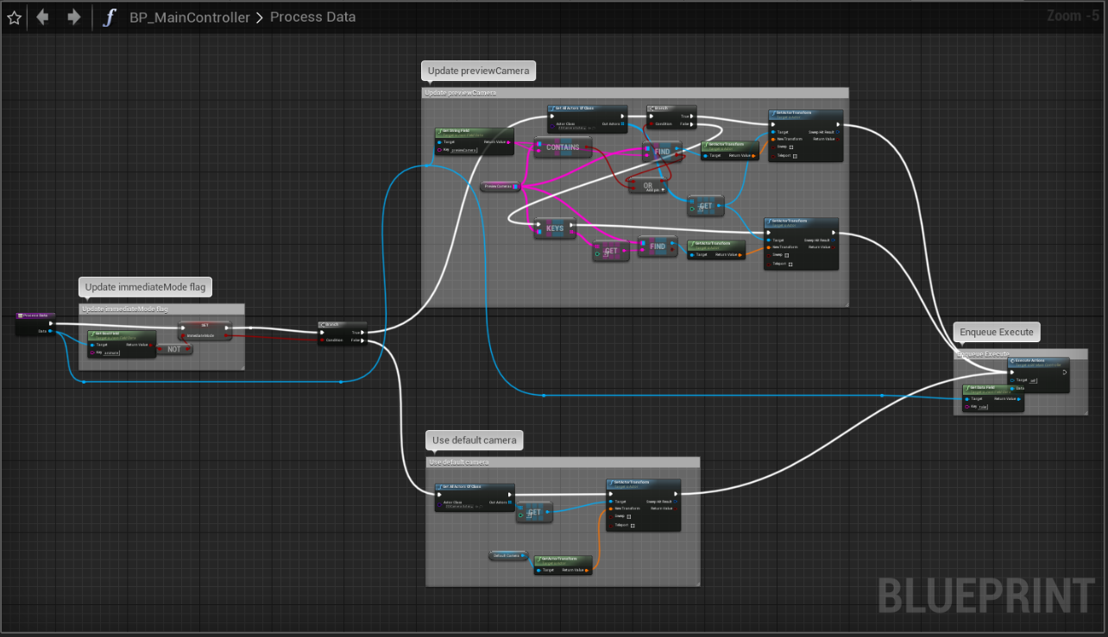The height and width of the screenshot is (637, 1108).
Task: Click the Key field on Get Data Field
Action: pyautogui.click(x=985, y=406)
